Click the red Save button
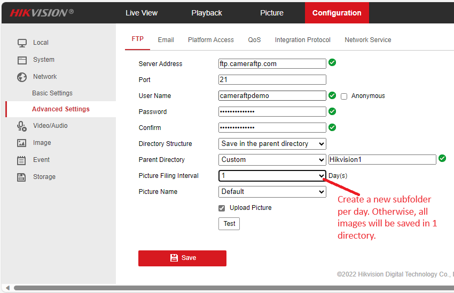 click(182, 258)
